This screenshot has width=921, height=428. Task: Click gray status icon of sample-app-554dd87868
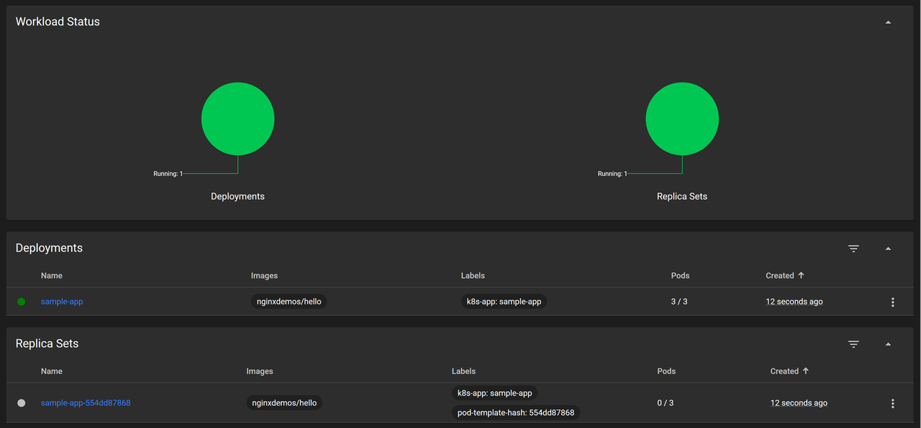[22, 403]
